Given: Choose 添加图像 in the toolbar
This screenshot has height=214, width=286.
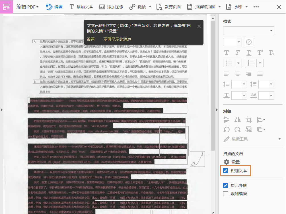Looking at the screenshot, I should pyautogui.click(x=111, y=7).
